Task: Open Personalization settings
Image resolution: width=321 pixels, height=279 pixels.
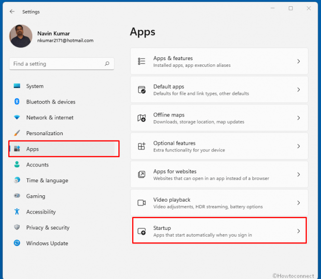Action: tap(62, 133)
